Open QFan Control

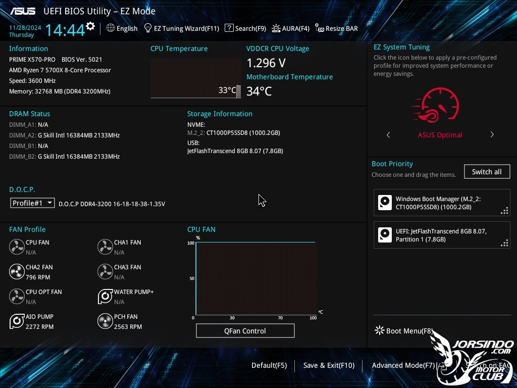245,330
